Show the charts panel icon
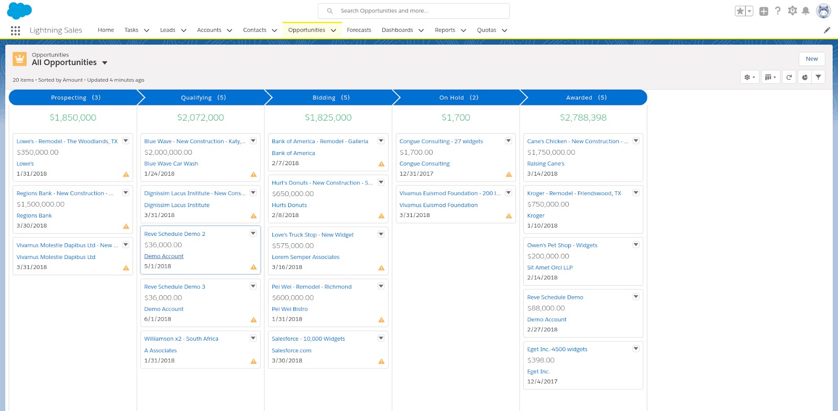This screenshot has height=411, width=838. 804,77
